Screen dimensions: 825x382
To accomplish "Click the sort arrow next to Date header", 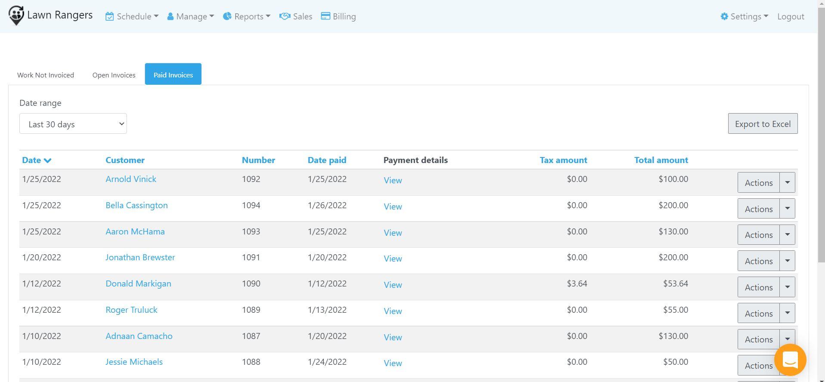I will pyautogui.click(x=48, y=160).
